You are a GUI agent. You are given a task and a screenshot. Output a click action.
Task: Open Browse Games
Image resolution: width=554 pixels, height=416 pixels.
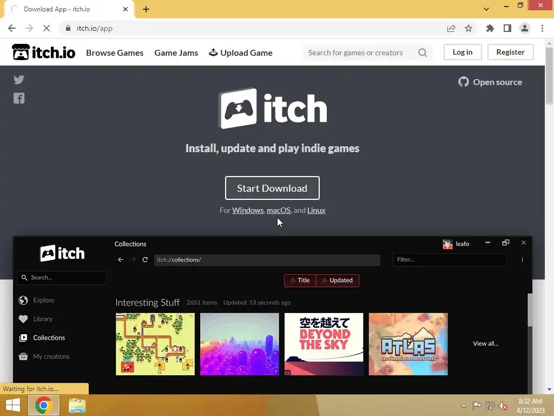tap(115, 53)
